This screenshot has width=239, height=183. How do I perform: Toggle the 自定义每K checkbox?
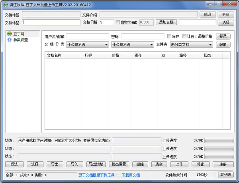[118, 22]
